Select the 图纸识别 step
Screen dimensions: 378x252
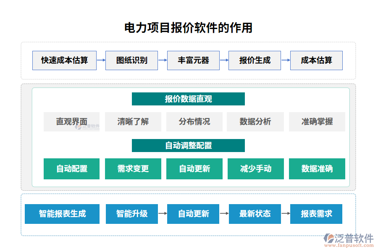click(131, 60)
